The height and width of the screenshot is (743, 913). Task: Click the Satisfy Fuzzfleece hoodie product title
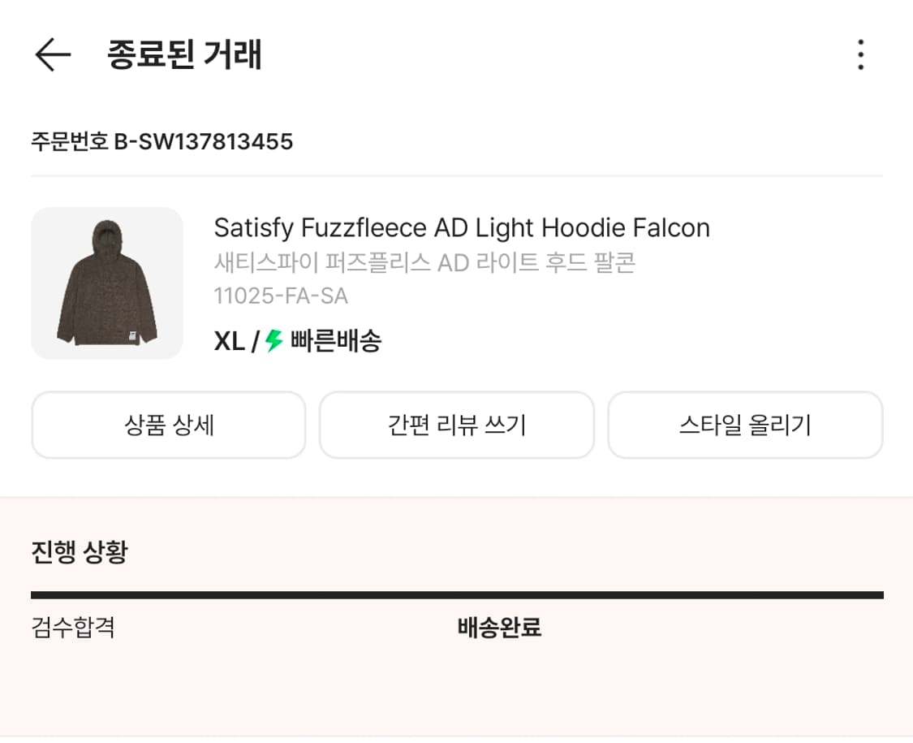(462, 228)
